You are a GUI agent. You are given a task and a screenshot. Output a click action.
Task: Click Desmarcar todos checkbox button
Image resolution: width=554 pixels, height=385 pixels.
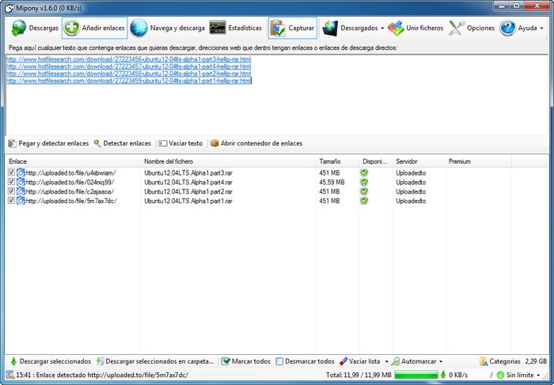[305, 361]
